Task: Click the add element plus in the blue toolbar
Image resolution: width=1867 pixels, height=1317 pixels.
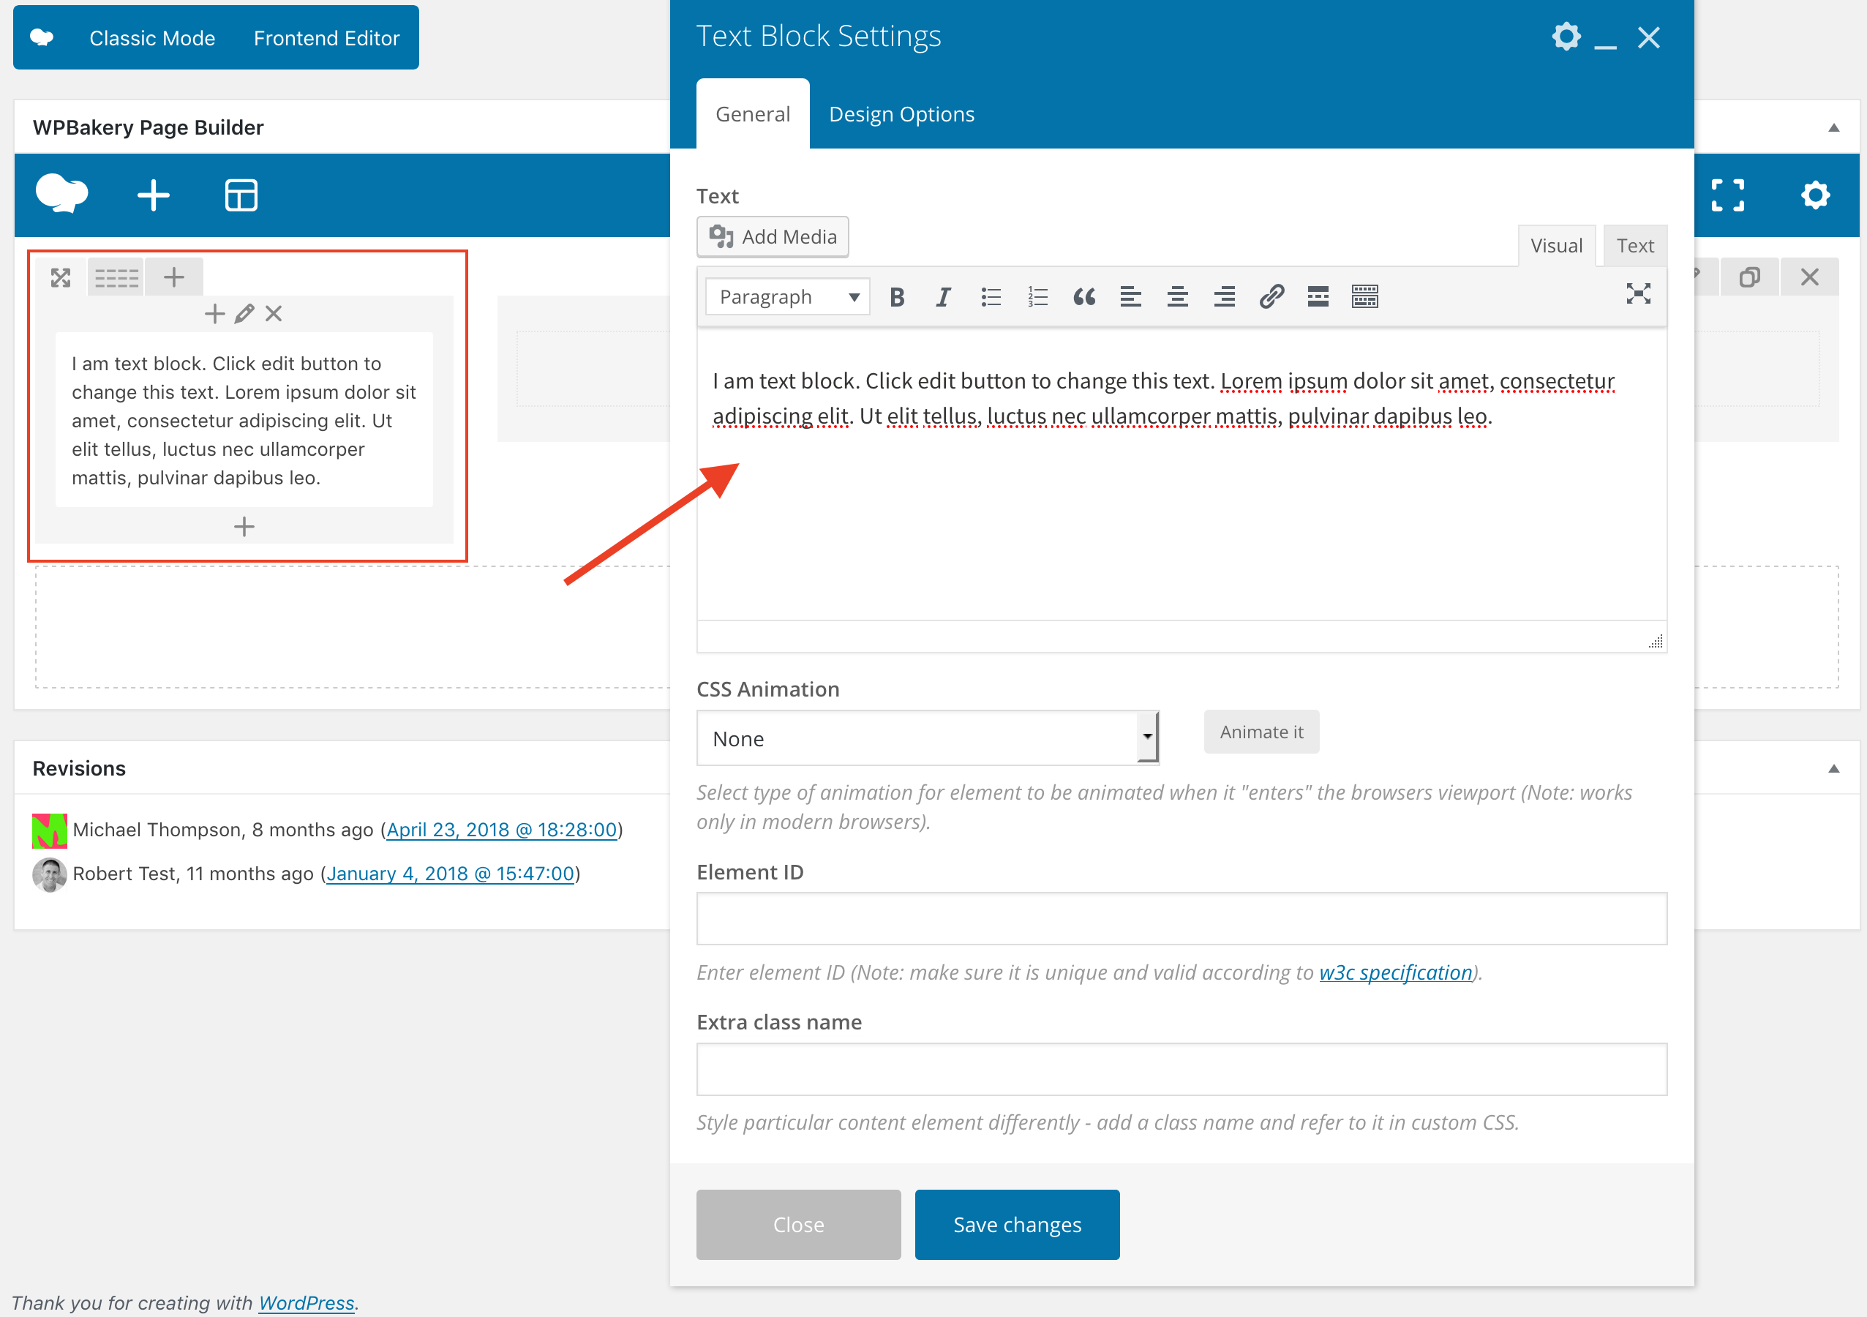Action: [x=153, y=195]
